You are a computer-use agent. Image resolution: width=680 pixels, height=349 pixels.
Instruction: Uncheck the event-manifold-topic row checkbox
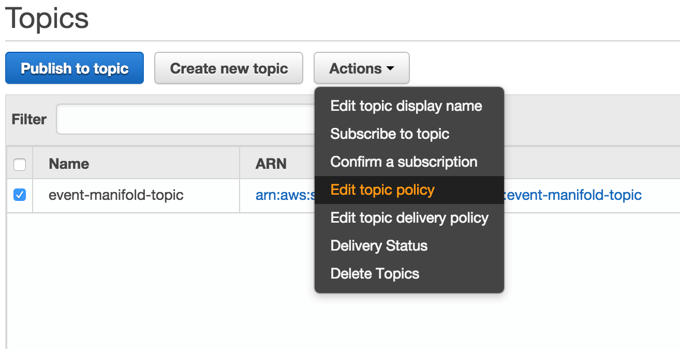click(19, 195)
